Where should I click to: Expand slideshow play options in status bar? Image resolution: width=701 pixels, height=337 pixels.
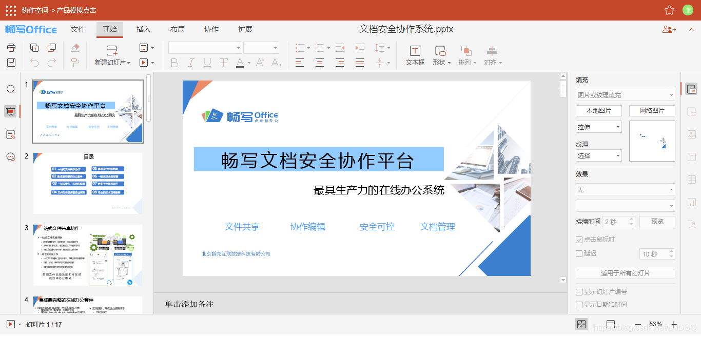[x=20, y=325]
